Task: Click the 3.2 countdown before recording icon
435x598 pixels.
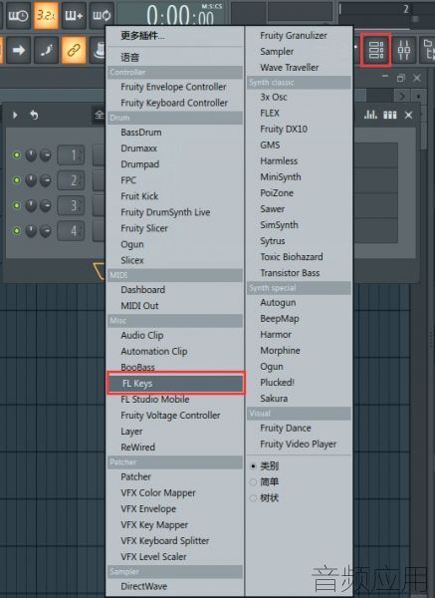Action: [46, 15]
